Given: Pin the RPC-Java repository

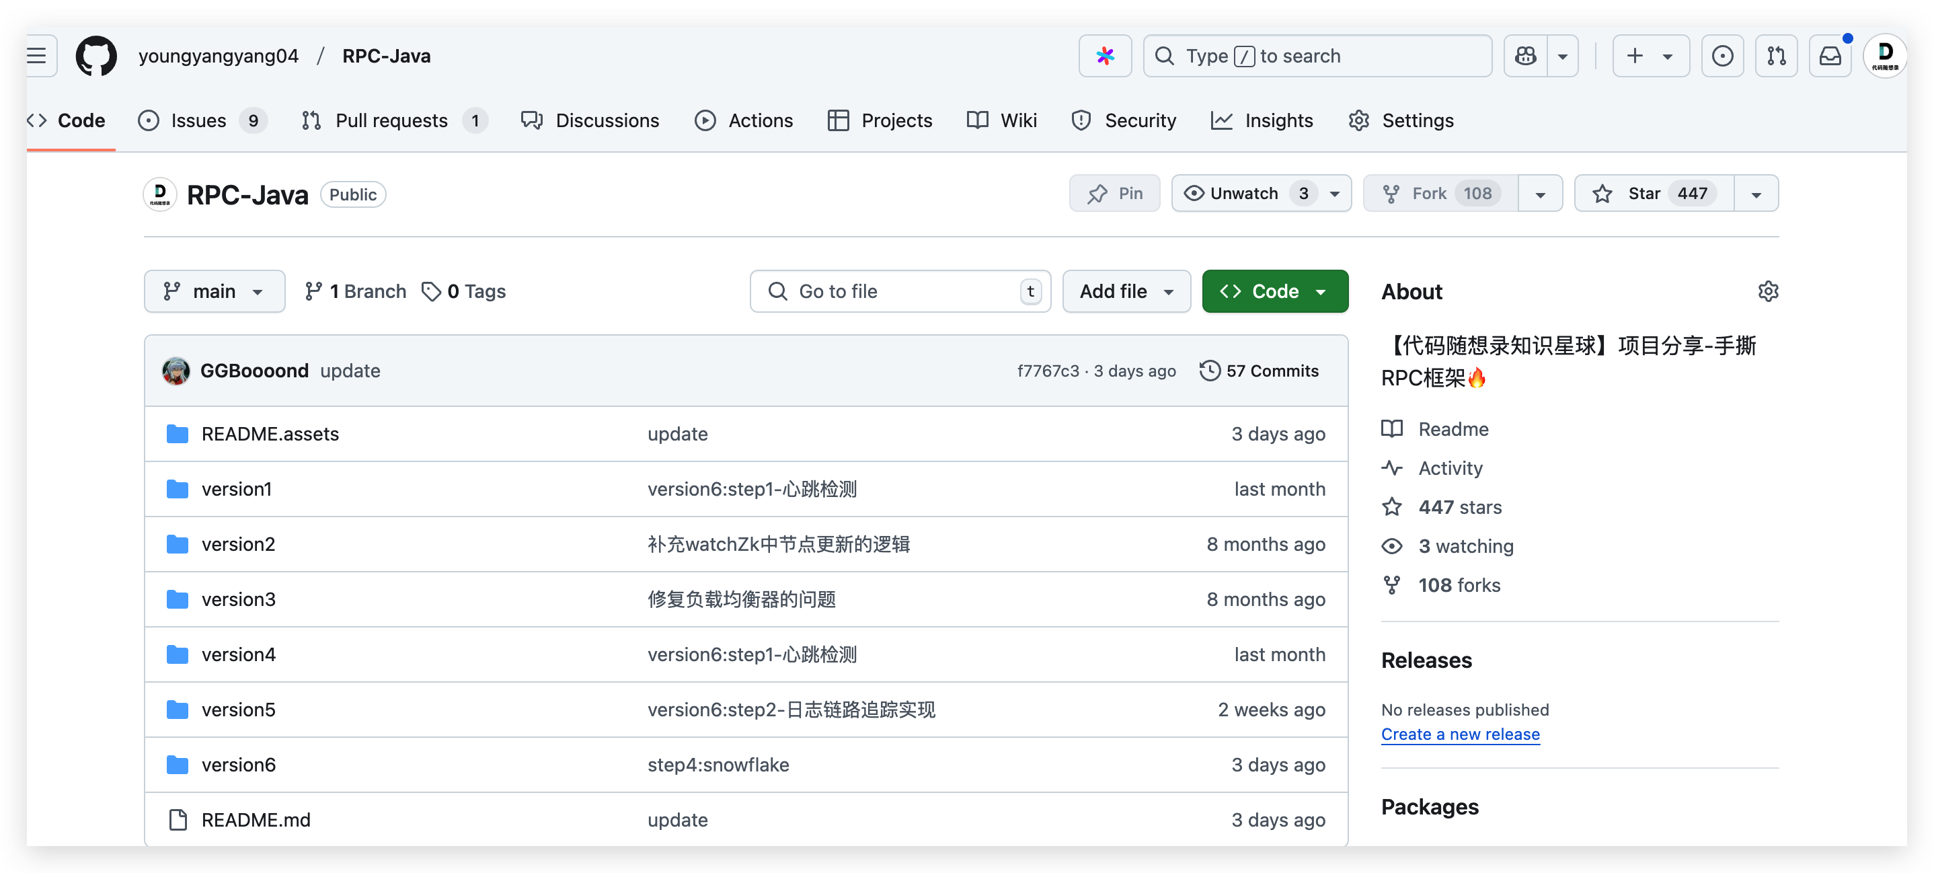Looking at the screenshot, I should pyautogui.click(x=1114, y=194).
